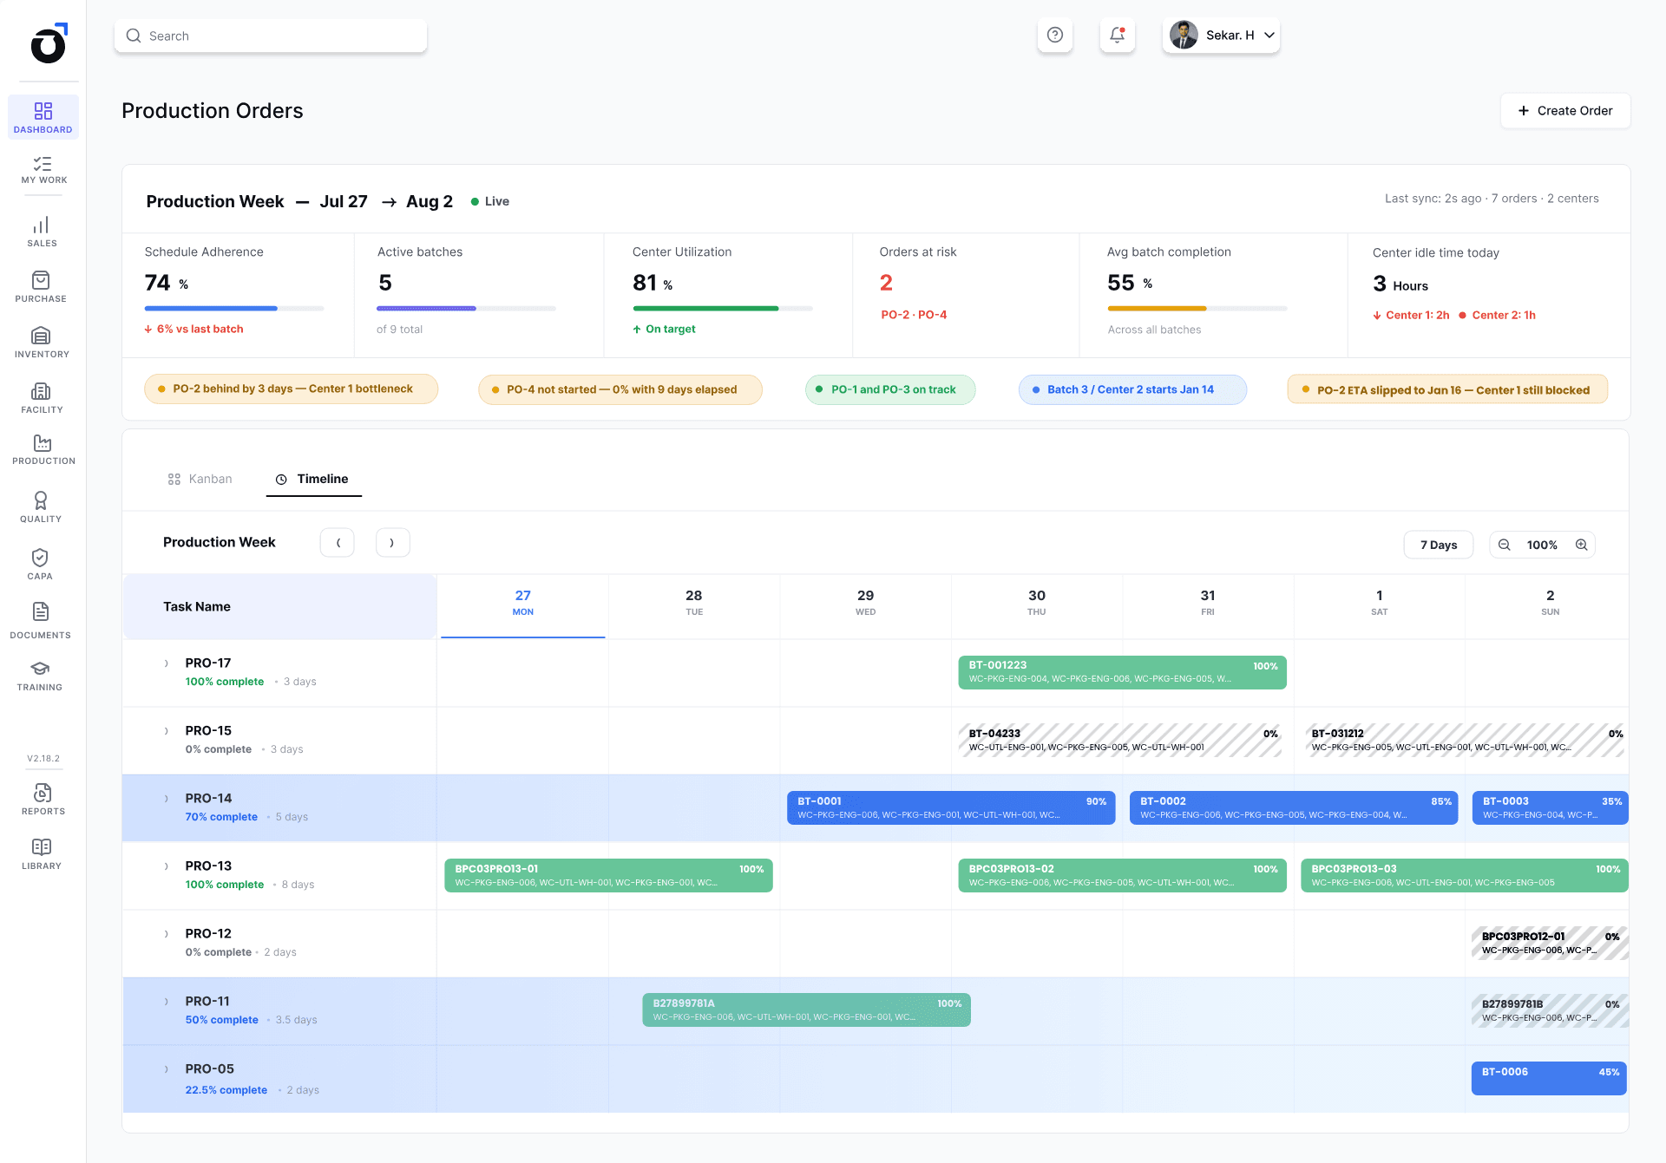Open My Work in sidebar
Screen dimensions: 1666x1163
point(43,170)
